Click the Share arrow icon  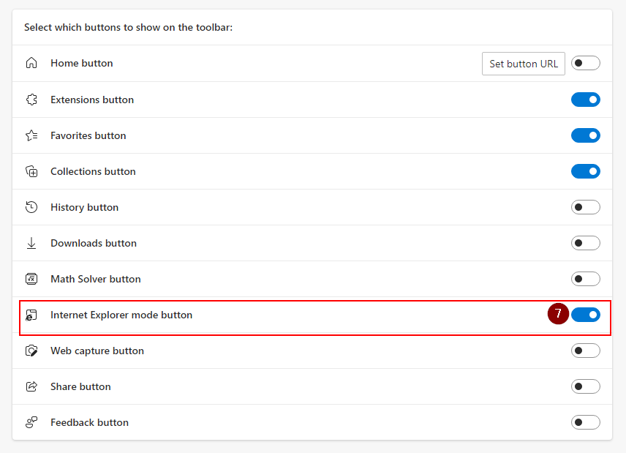31,386
